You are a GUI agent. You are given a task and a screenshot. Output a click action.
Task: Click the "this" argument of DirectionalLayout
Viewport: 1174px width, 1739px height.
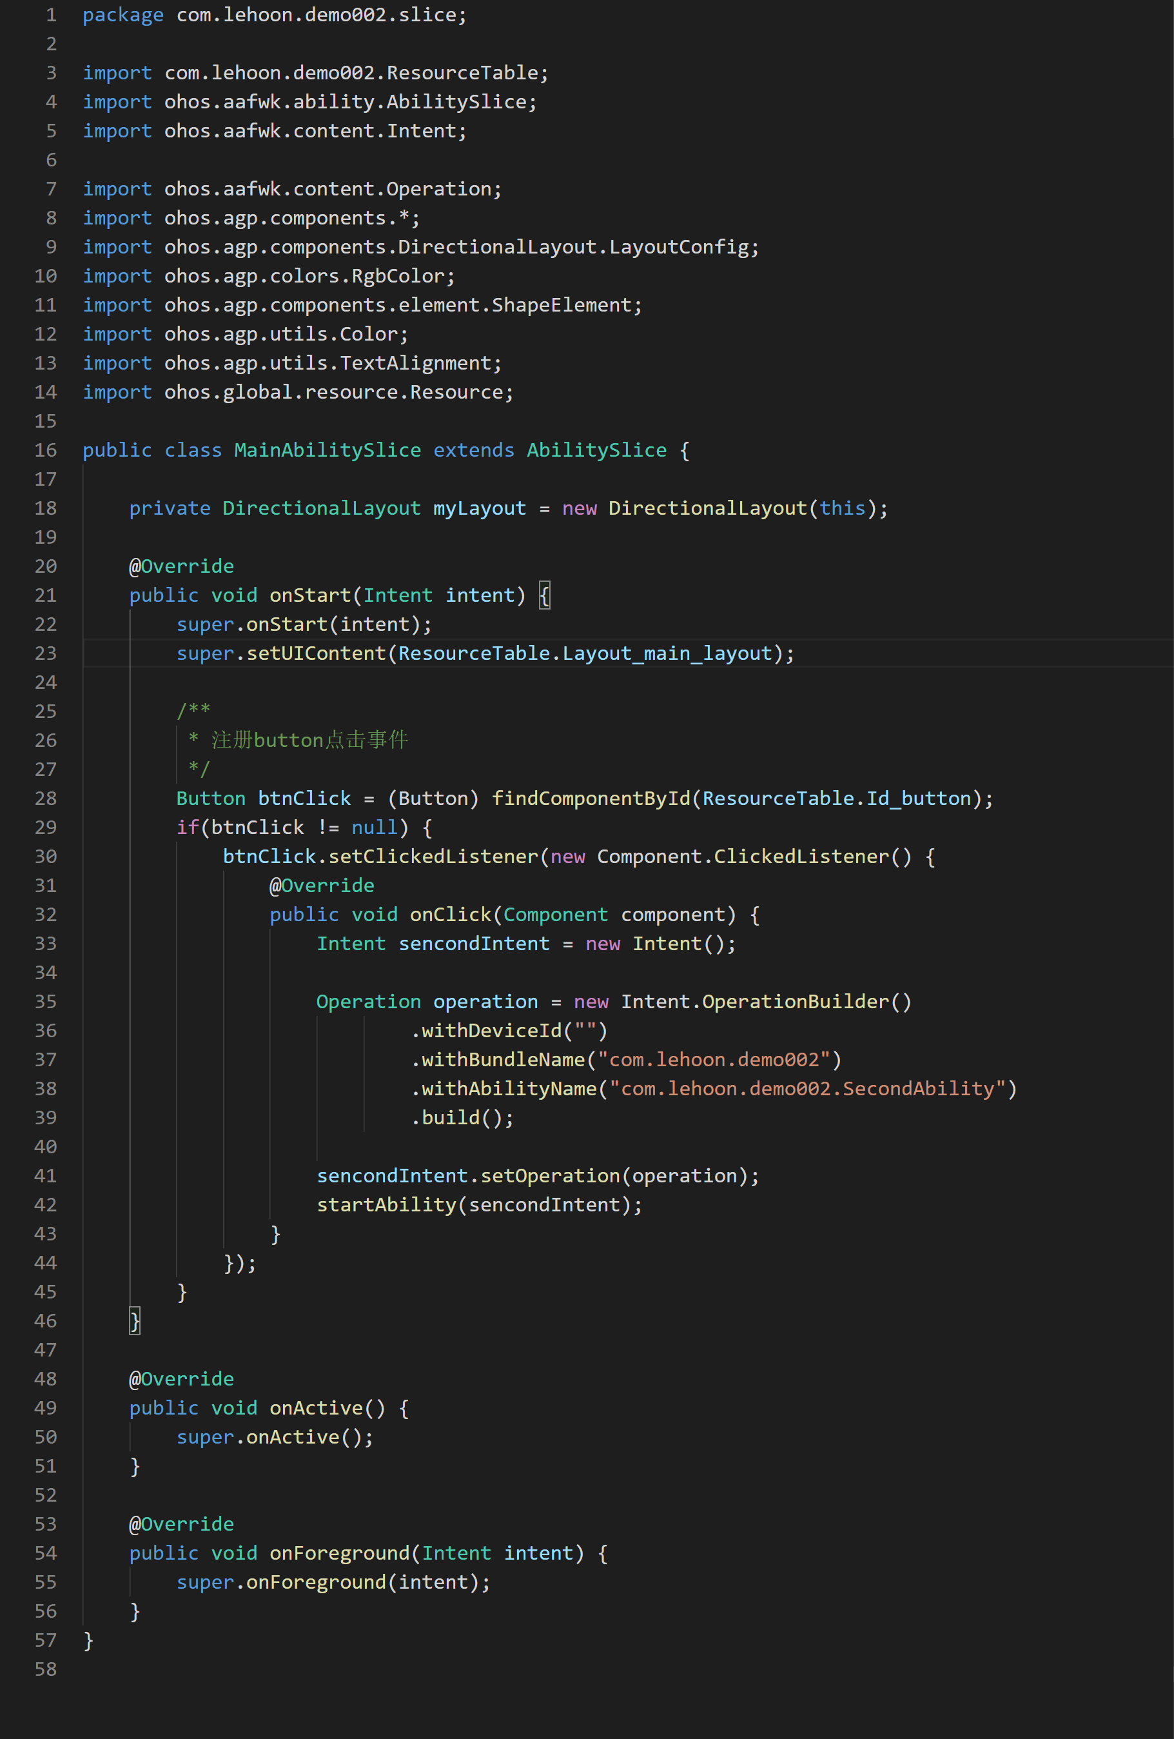842,509
